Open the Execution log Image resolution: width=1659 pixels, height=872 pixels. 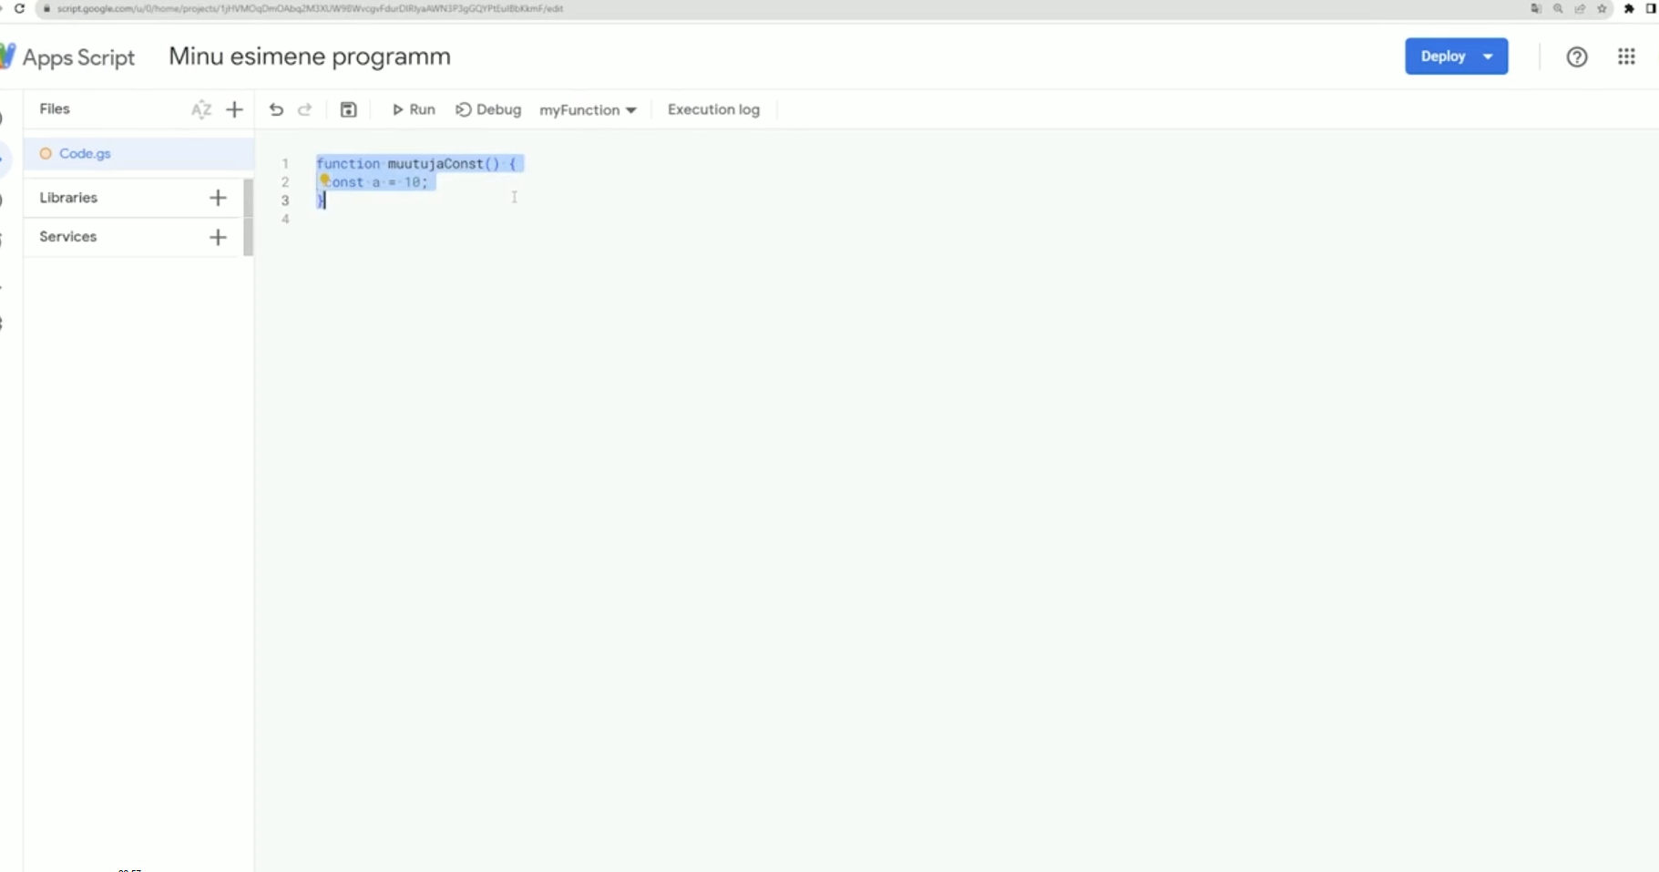pos(713,109)
